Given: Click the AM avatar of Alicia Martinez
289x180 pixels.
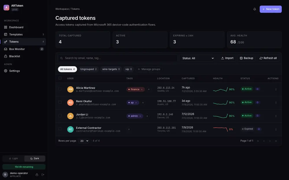Looking at the screenshot, I should (x=71, y=89).
